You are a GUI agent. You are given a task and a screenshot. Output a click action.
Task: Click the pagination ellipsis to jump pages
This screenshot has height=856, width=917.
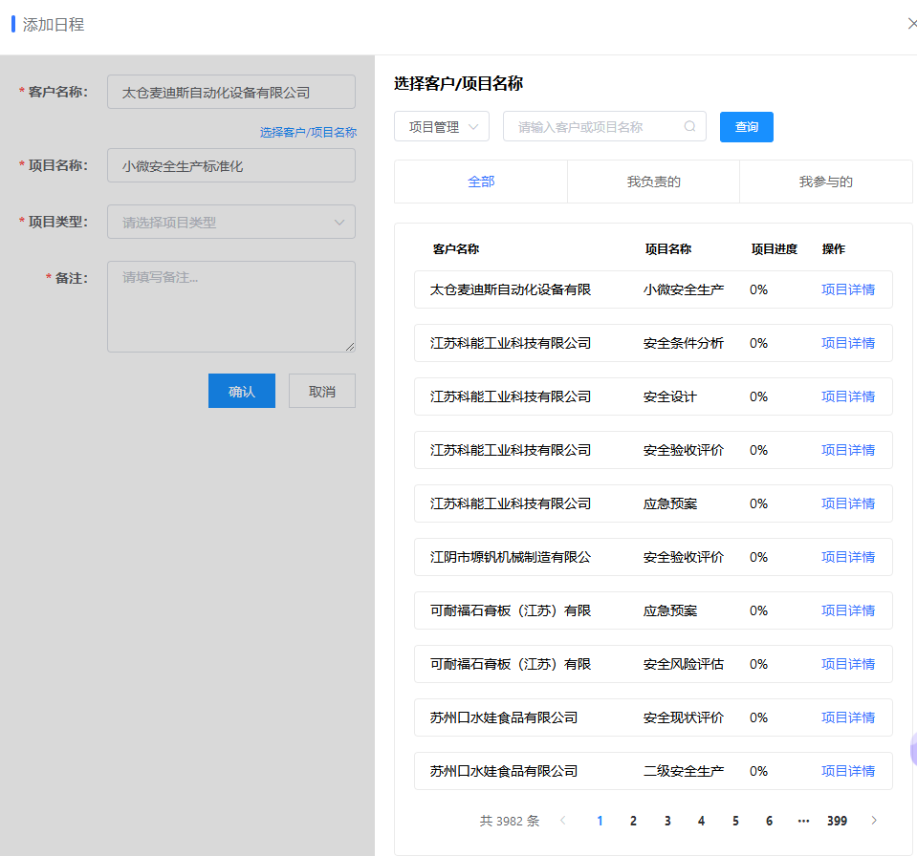[803, 821]
